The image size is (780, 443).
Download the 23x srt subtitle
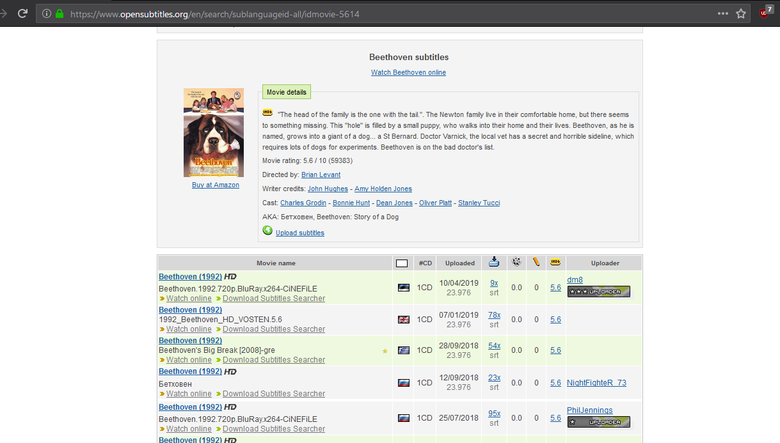(494, 378)
